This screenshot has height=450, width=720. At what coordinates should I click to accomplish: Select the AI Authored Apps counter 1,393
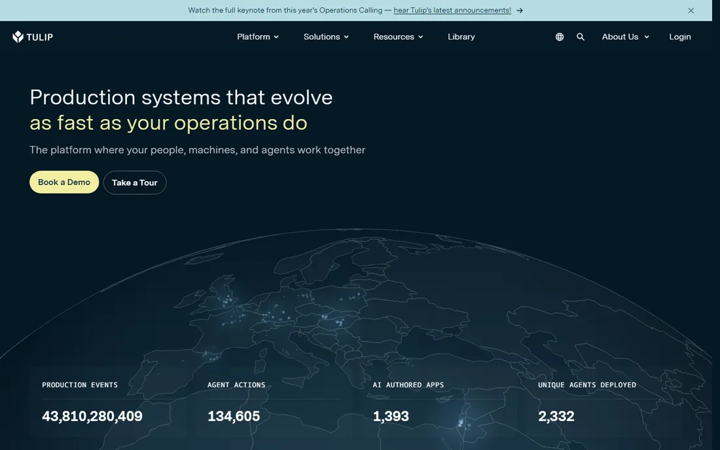pos(391,416)
